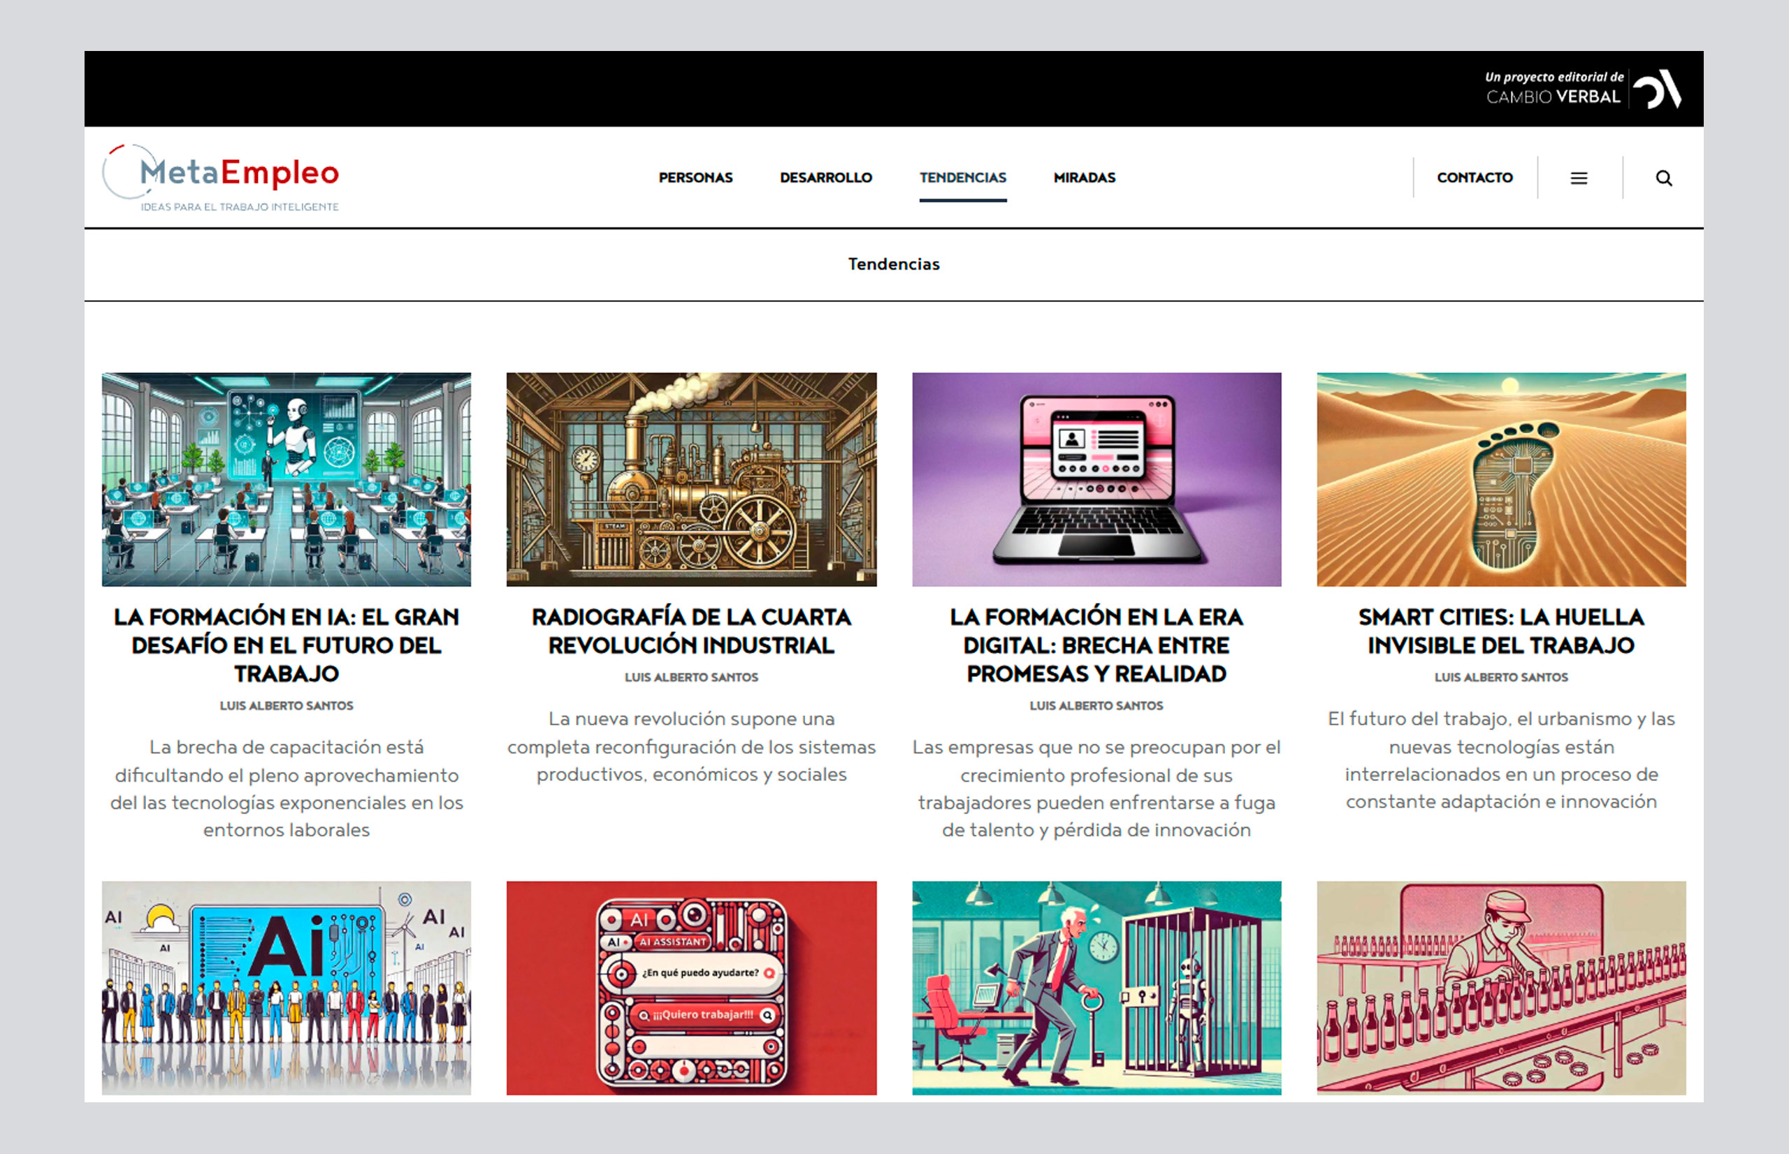Open 'Radiografía de la cuarta revolución industrial'

(x=691, y=631)
